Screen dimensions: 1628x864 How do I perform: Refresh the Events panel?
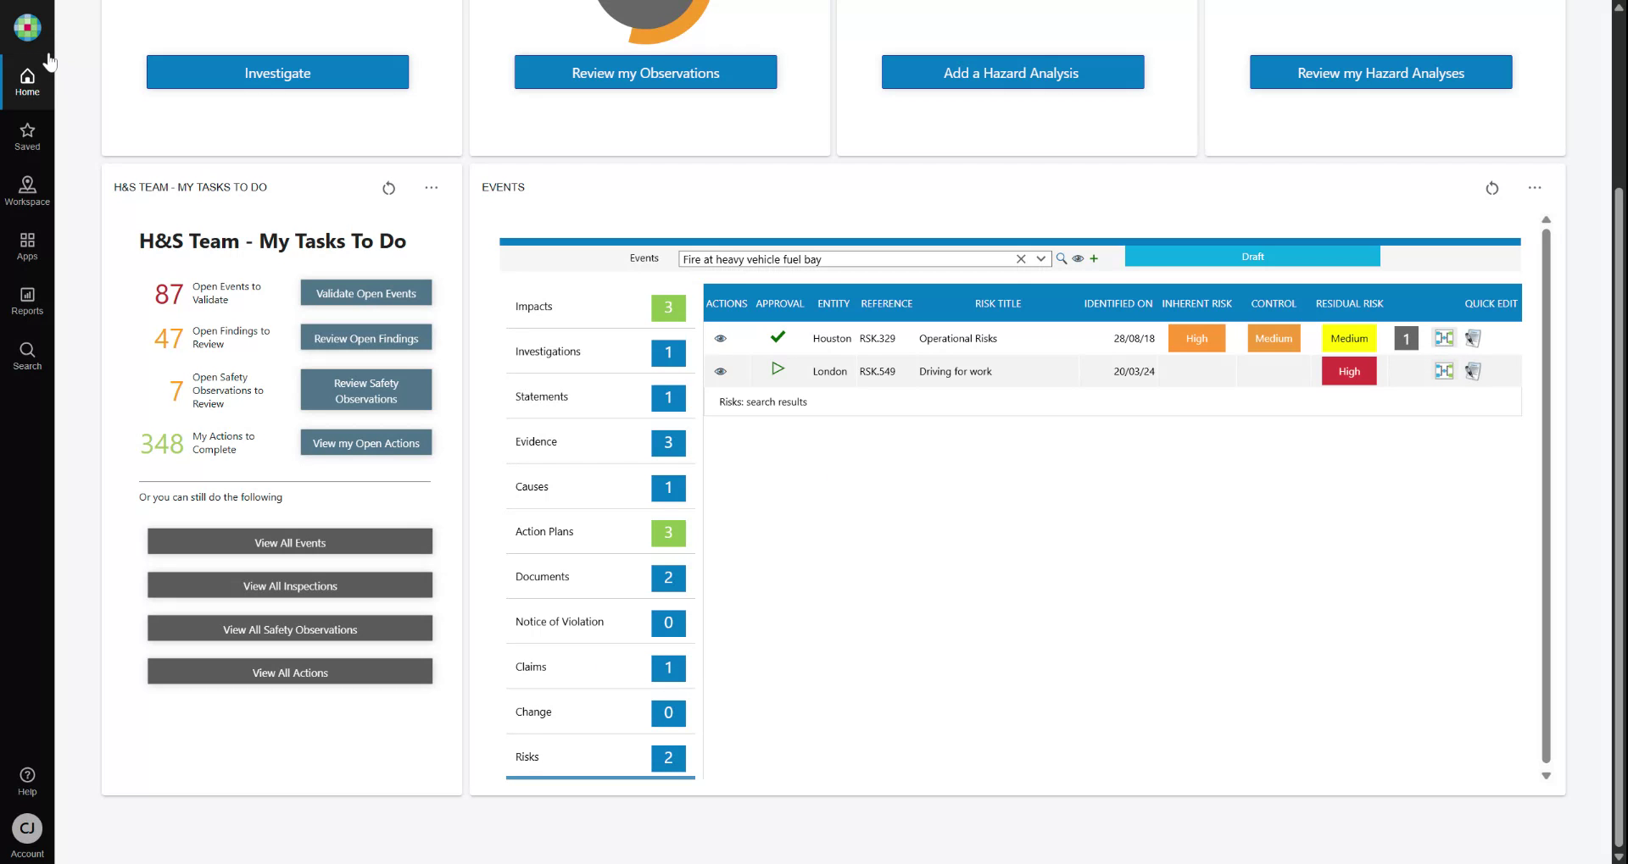(x=1492, y=188)
